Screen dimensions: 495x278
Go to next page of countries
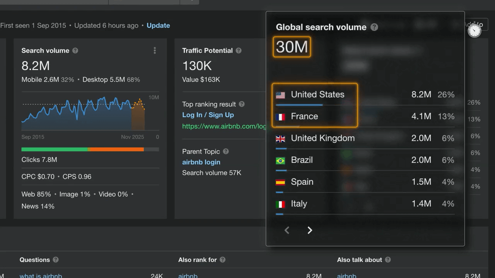[x=310, y=231]
